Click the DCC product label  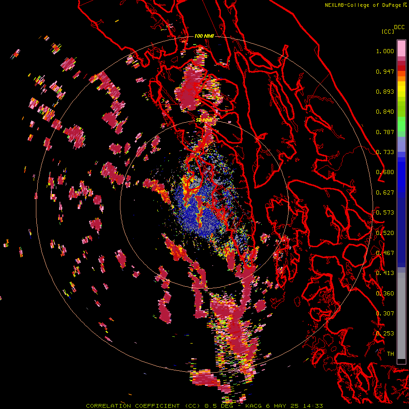pyautogui.click(x=399, y=27)
